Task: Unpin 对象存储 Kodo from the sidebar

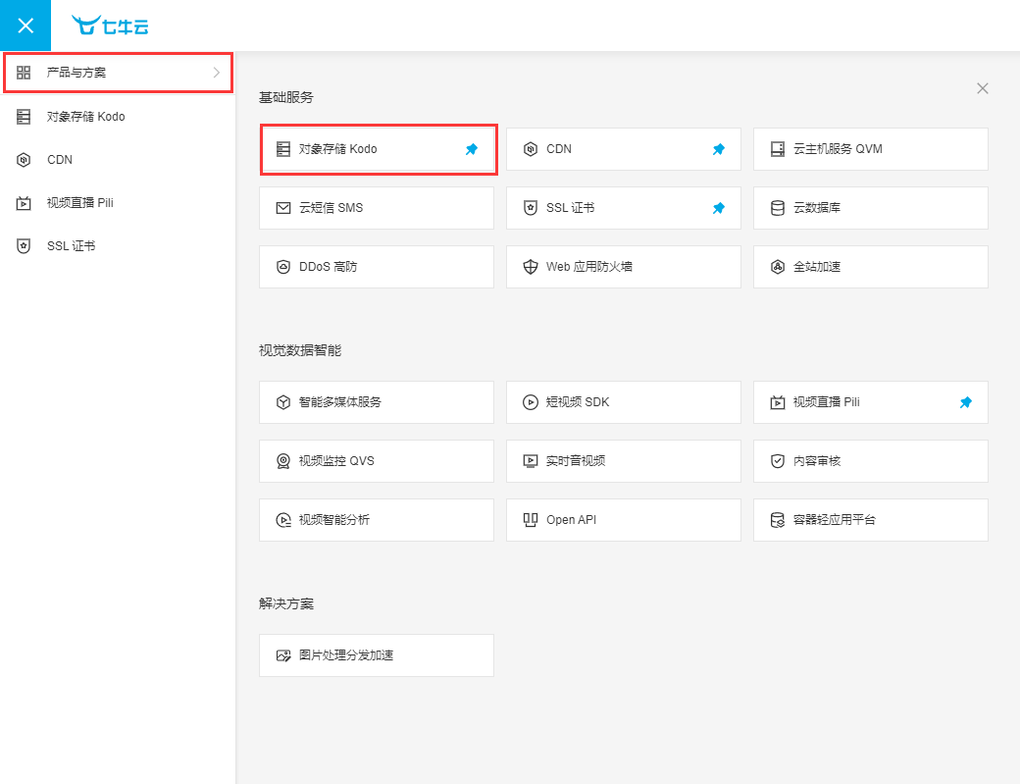Action: coord(472,149)
